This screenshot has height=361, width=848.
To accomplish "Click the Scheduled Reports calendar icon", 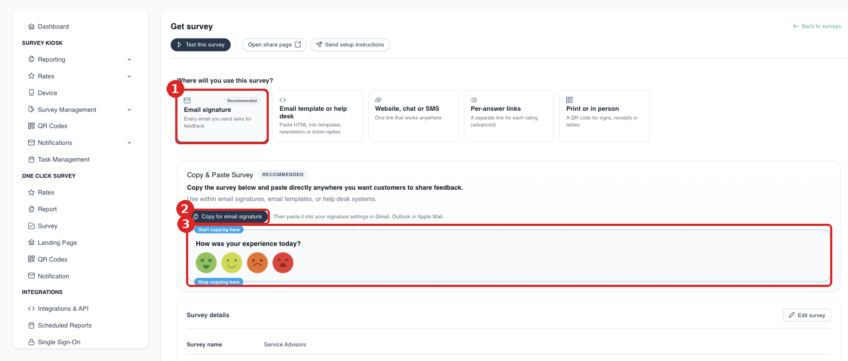I will click(31, 325).
